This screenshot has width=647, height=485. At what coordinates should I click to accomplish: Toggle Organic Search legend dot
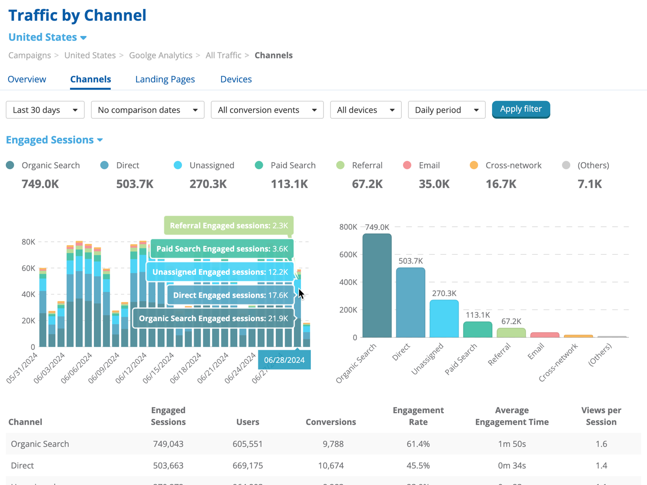(10, 165)
